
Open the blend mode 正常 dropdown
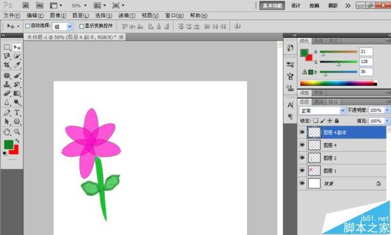pos(343,111)
